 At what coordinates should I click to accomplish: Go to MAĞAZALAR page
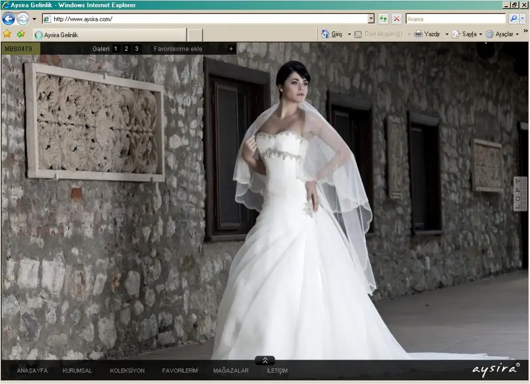click(x=231, y=371)
